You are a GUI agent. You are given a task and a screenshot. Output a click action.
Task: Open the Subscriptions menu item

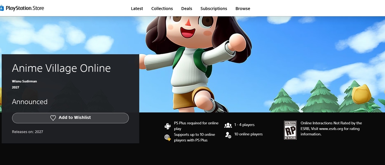click(214, 9)
